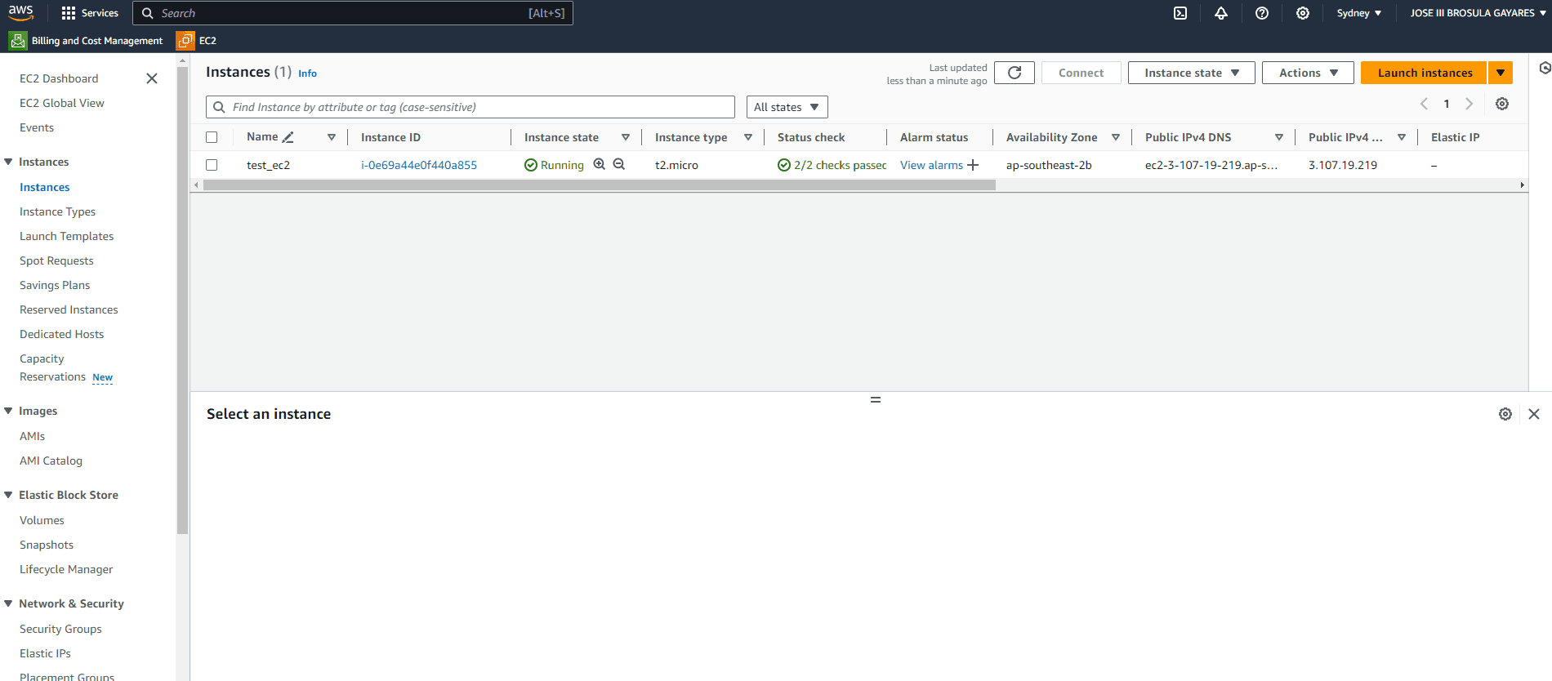Collapse the Images sidebar section
The image size is (1552, 681).
[8, 411]
